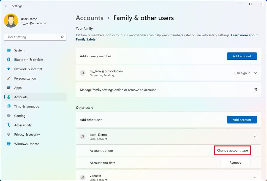Click the Privacy & security shield icon
Screen dimensions: 267x181
click(9, 134)
